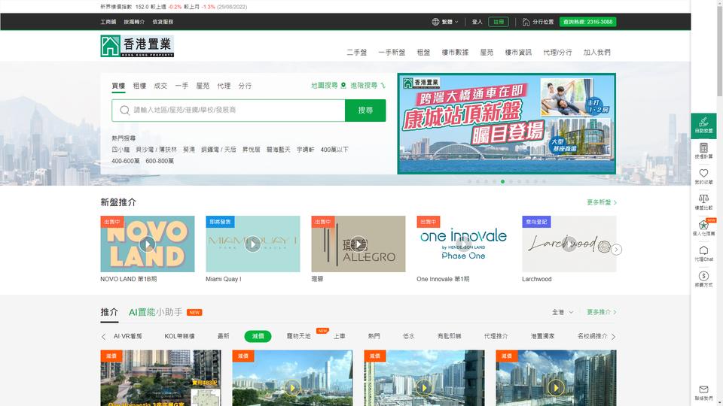Switch to the 推介 tab

(109, 312)
